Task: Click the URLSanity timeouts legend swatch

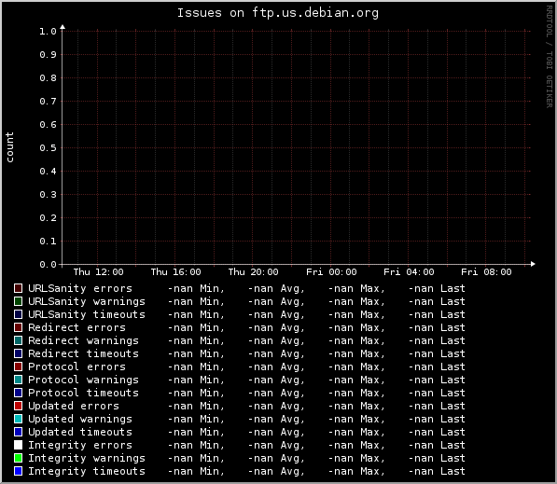Action: coord(18,314)
